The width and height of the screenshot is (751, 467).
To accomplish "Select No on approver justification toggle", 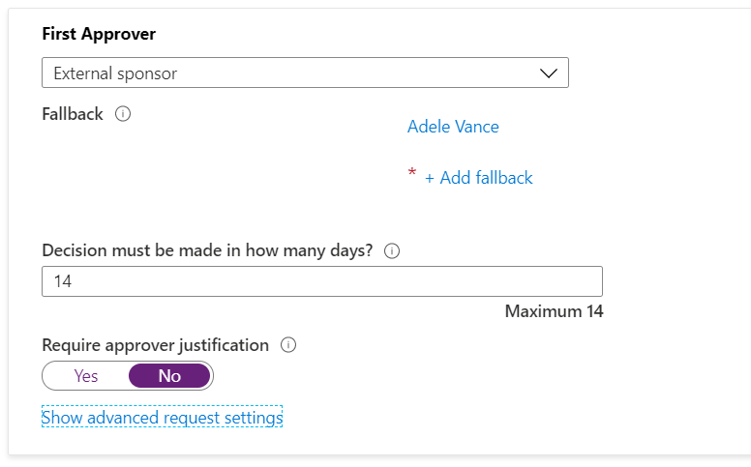I will [x=169, y=376].
